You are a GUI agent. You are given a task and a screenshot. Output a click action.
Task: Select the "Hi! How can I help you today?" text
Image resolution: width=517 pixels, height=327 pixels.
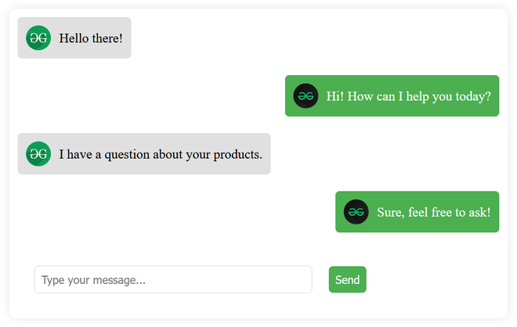[408, 96]
